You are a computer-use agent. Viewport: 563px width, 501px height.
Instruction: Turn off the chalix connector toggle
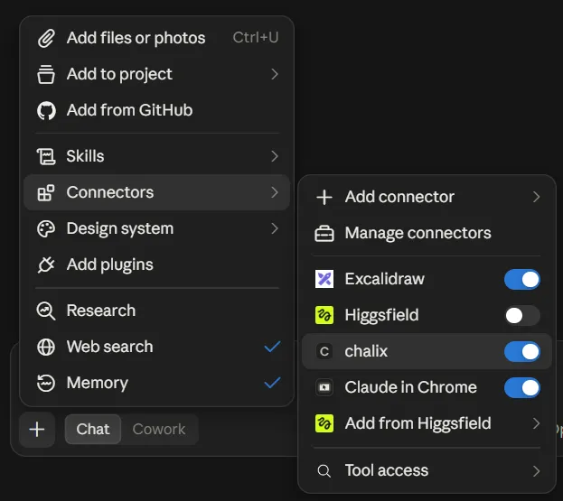[x=522, y=351]
